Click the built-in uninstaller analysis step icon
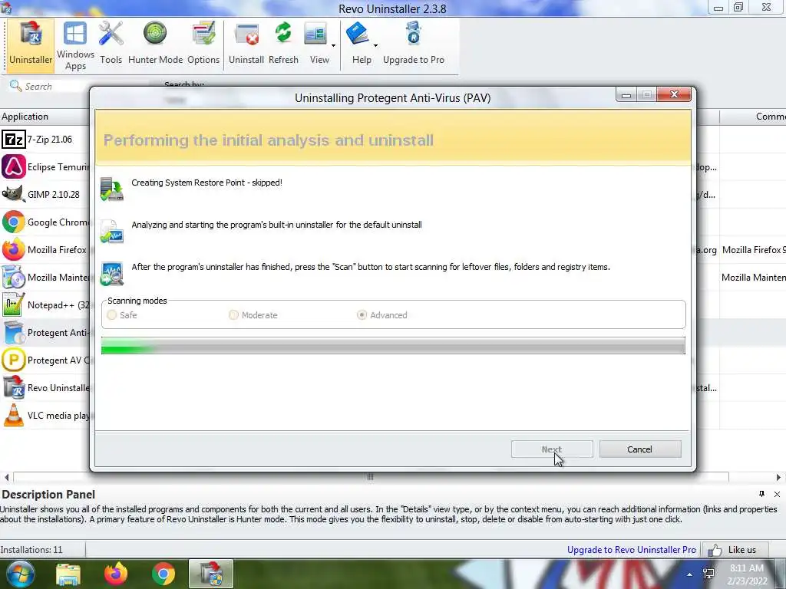This screenshot has width=786, height=589. coord(112,232)
